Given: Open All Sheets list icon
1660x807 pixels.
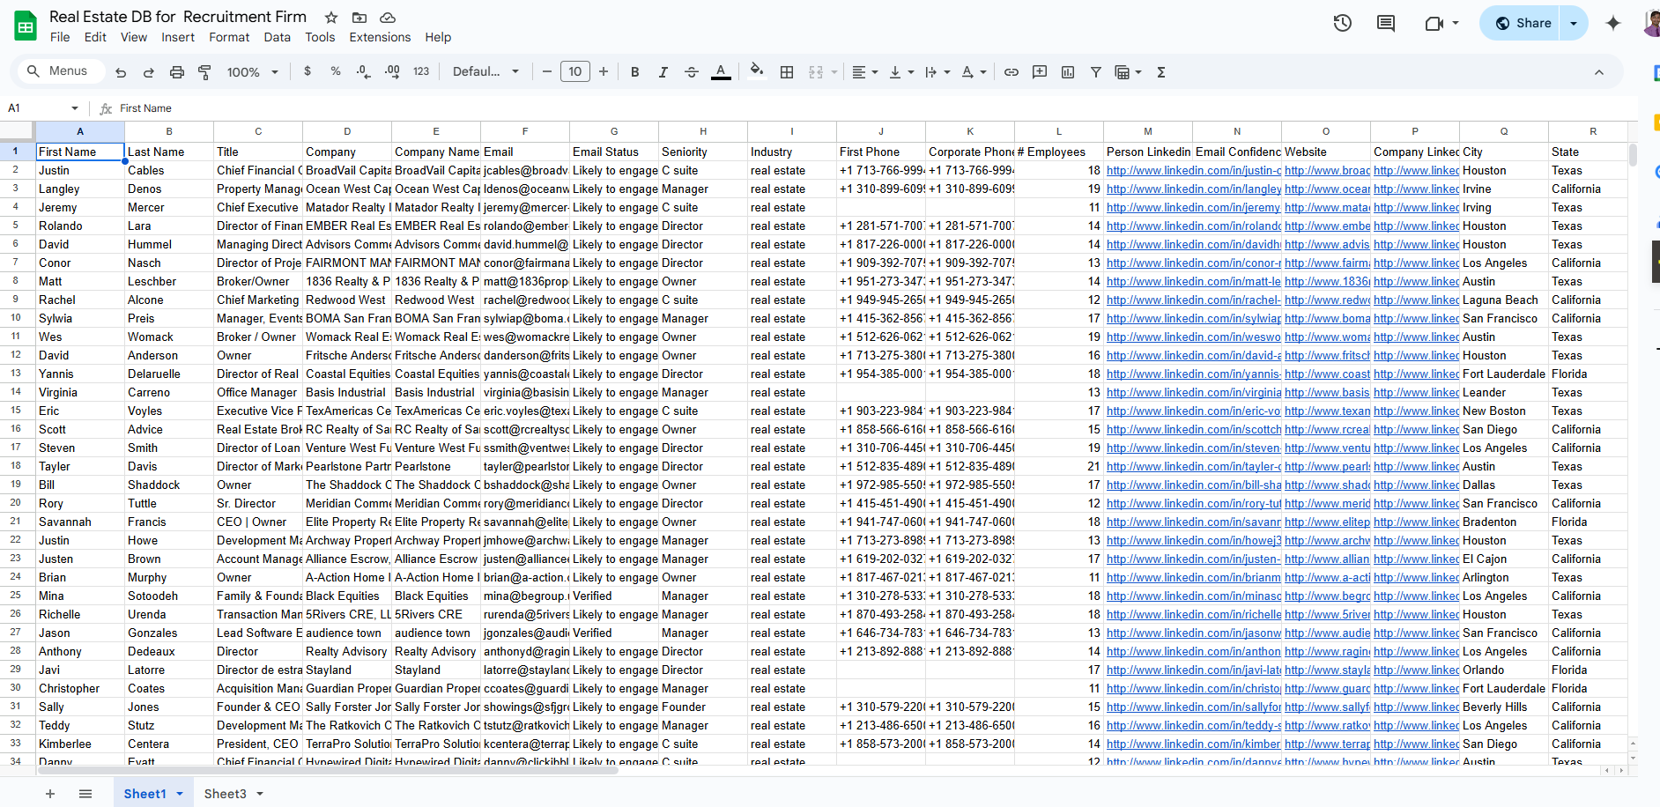Looking at the screenshot, I should click(x=85, y=794).
